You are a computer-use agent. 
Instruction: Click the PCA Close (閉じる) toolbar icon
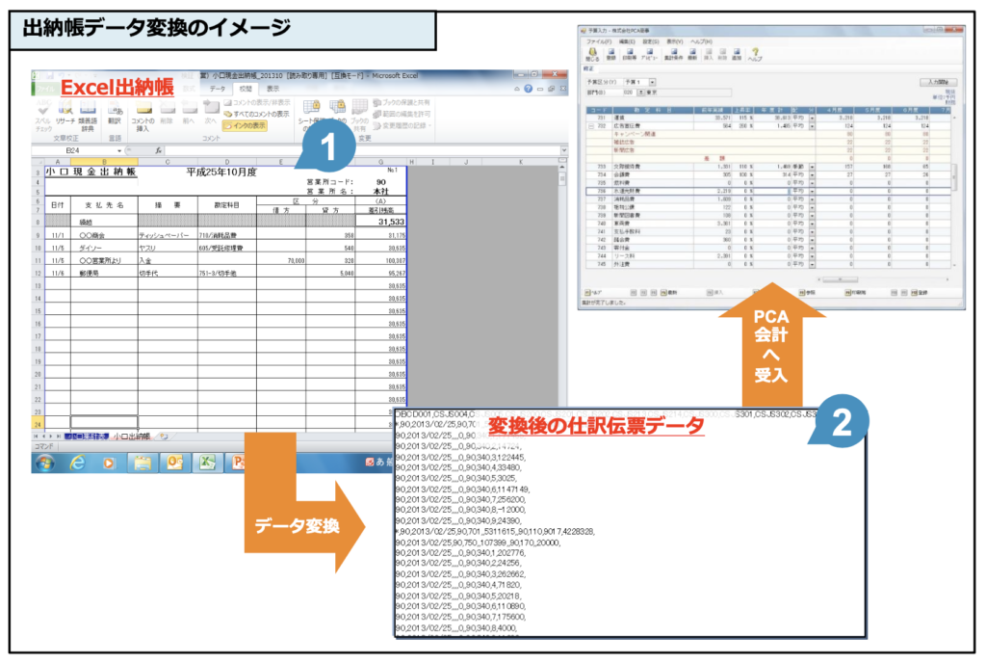click(x=593, y=54)
